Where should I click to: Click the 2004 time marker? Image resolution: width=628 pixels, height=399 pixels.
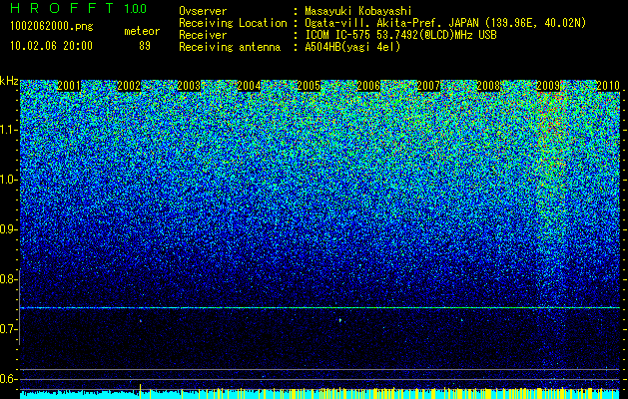click(249, 86)
